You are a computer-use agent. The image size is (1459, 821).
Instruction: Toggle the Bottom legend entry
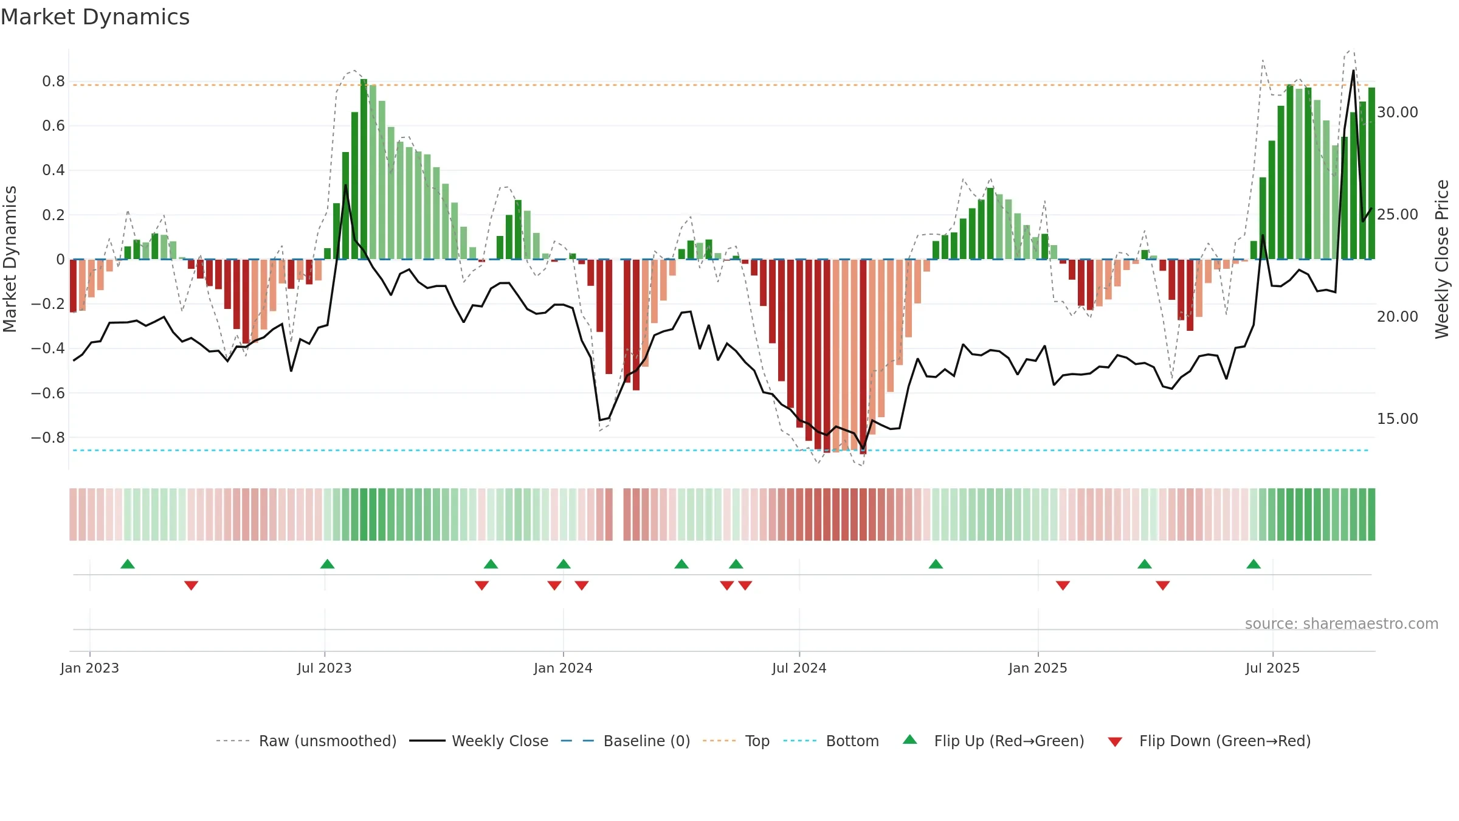pos(831,741)
